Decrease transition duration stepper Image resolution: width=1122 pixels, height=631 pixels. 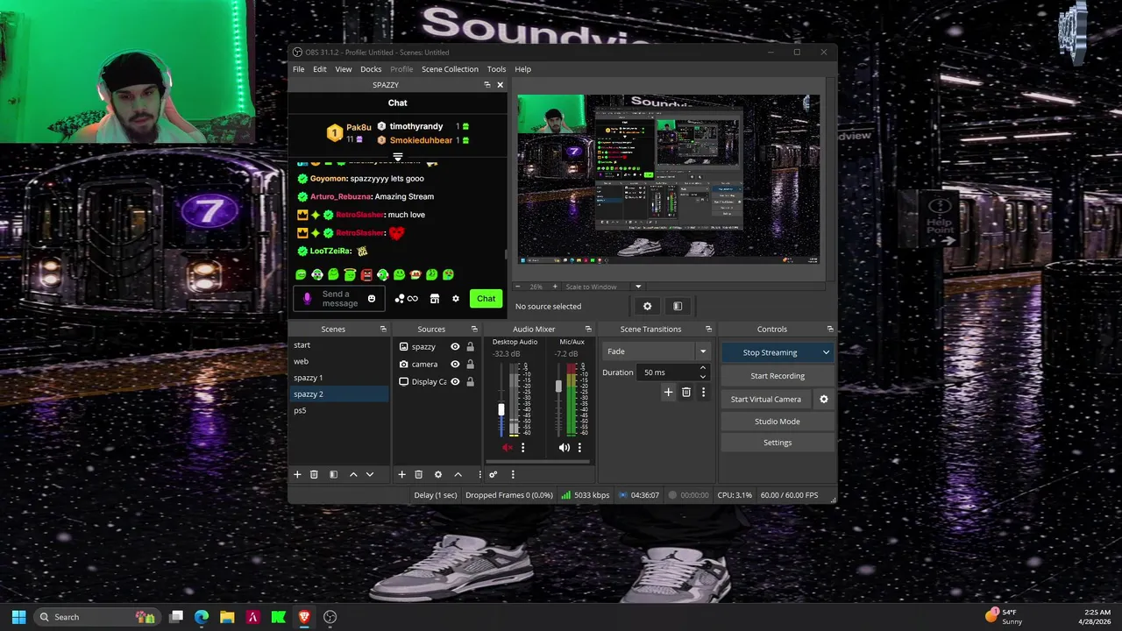coord(702,376)
